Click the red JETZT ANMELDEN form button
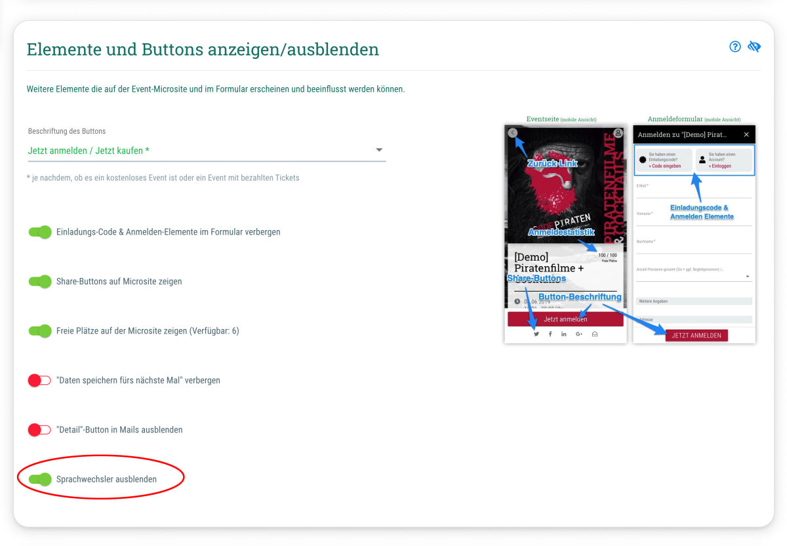The image size is (787, 546). (x=696, y=336)
